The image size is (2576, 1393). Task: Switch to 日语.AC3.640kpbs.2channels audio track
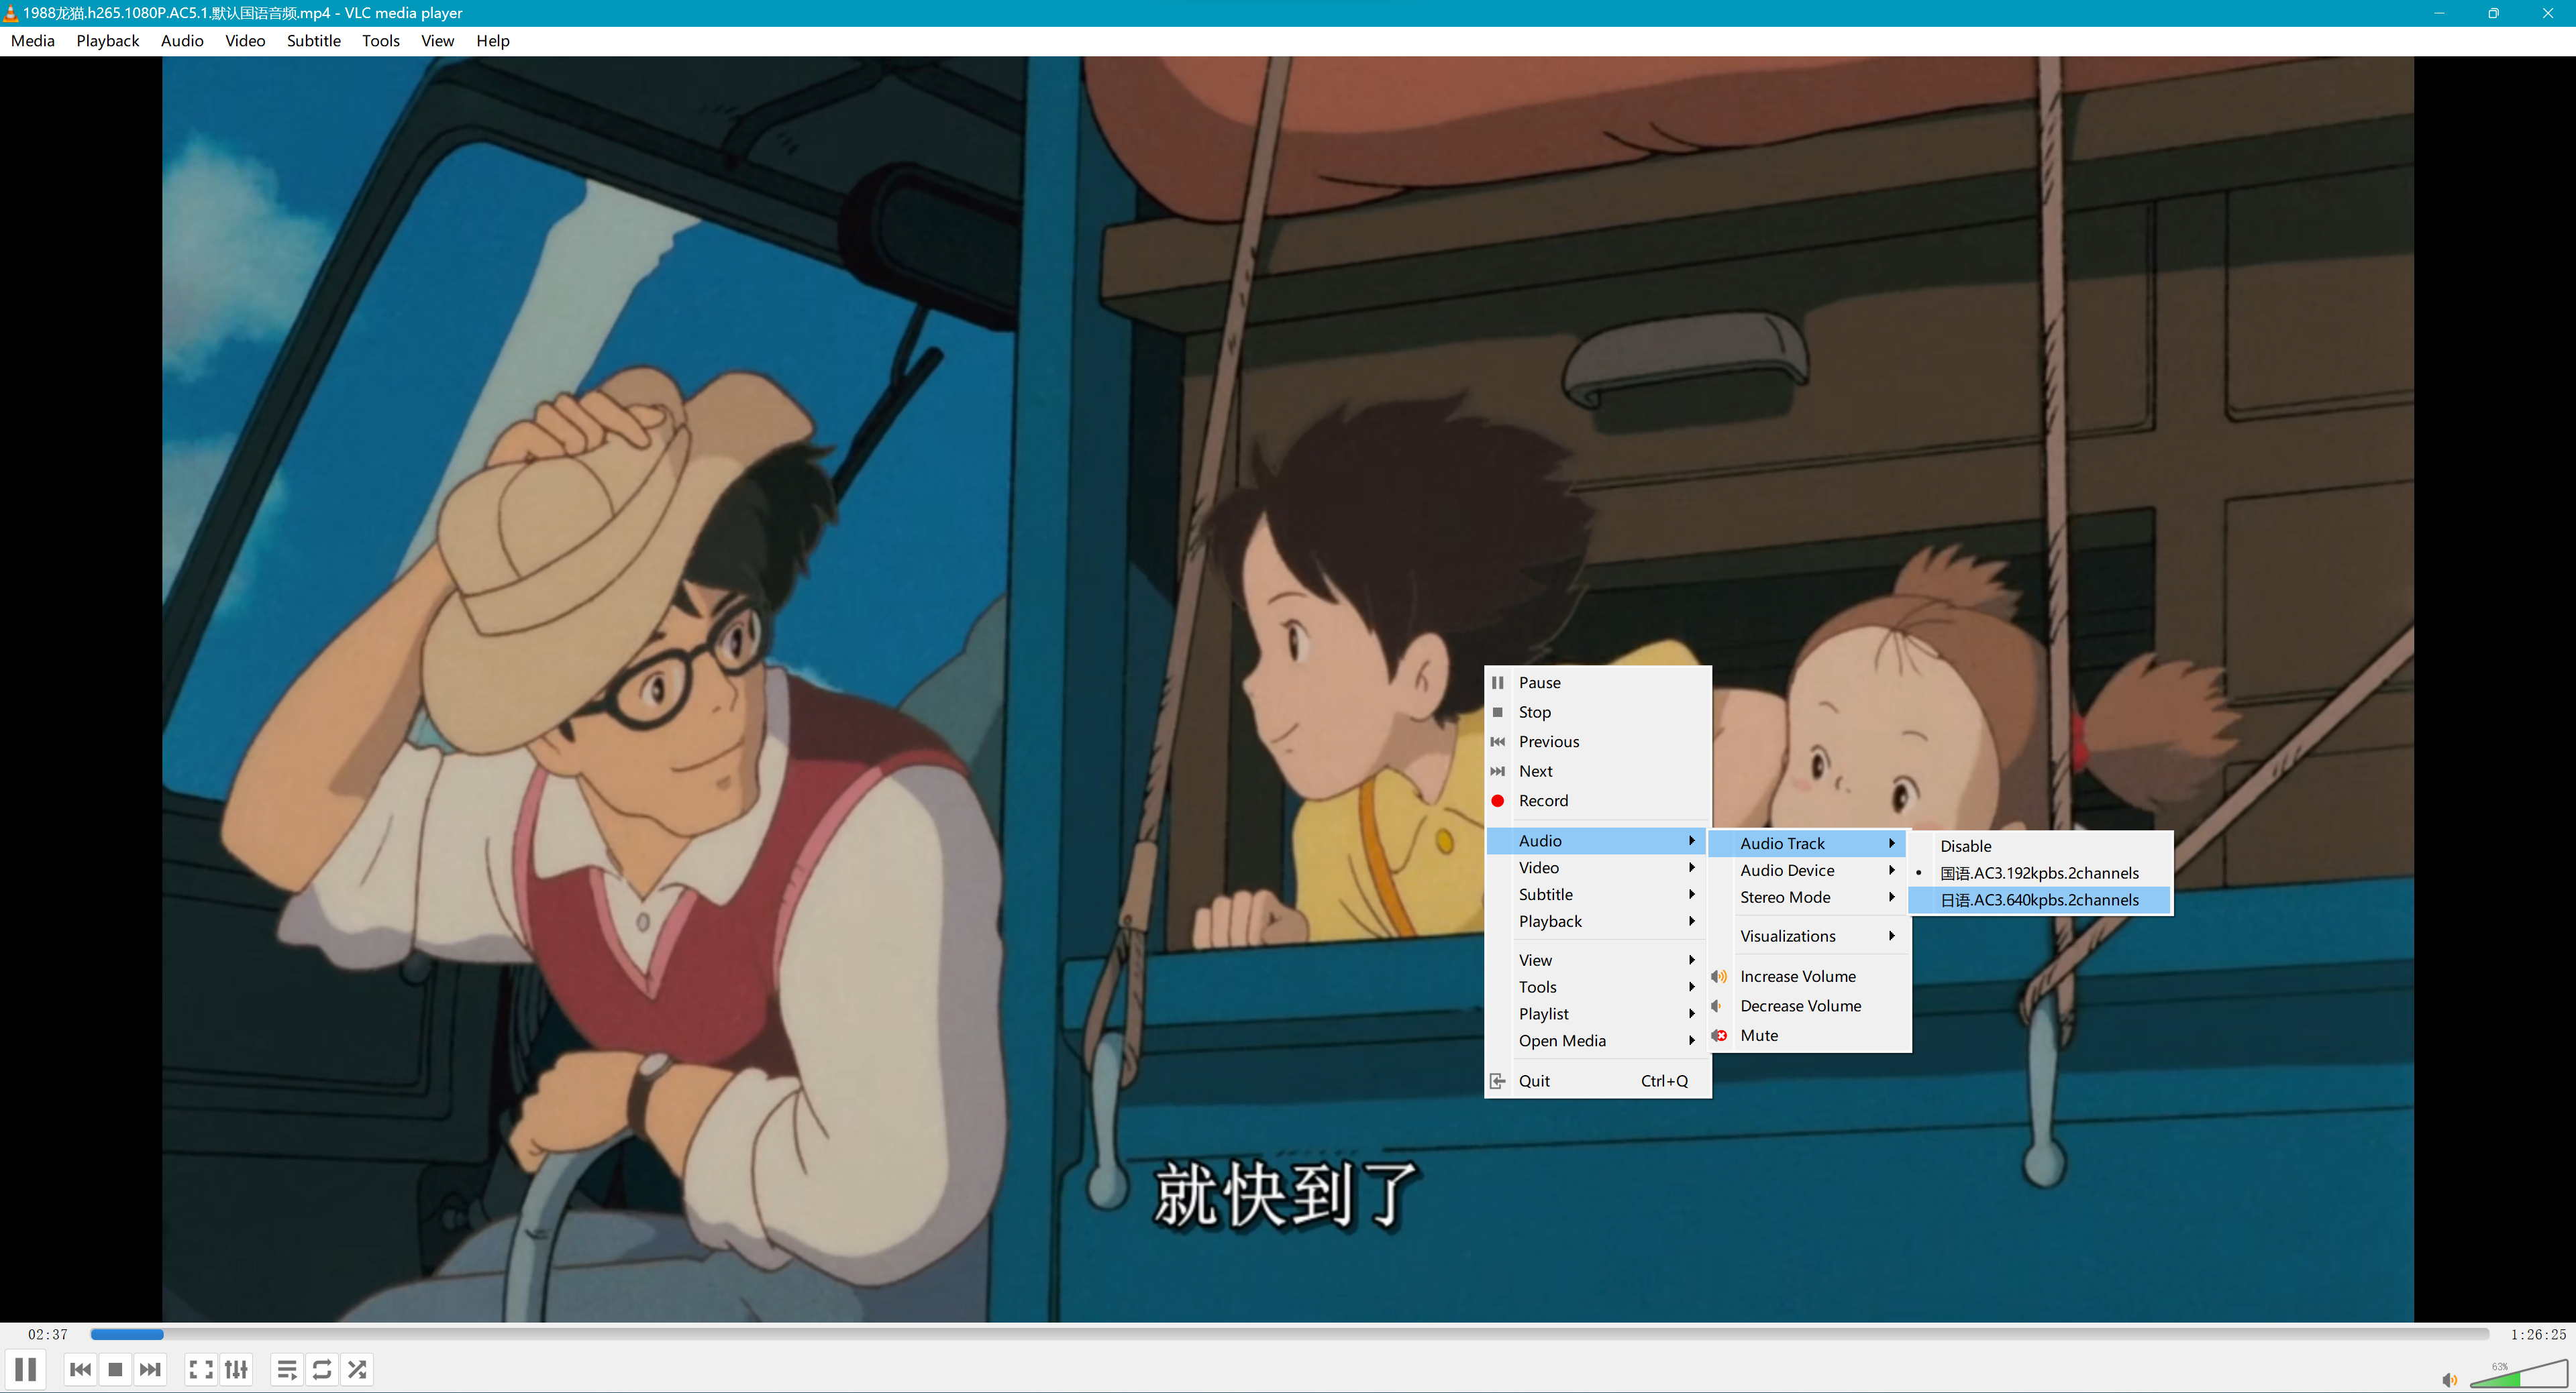2040,900
